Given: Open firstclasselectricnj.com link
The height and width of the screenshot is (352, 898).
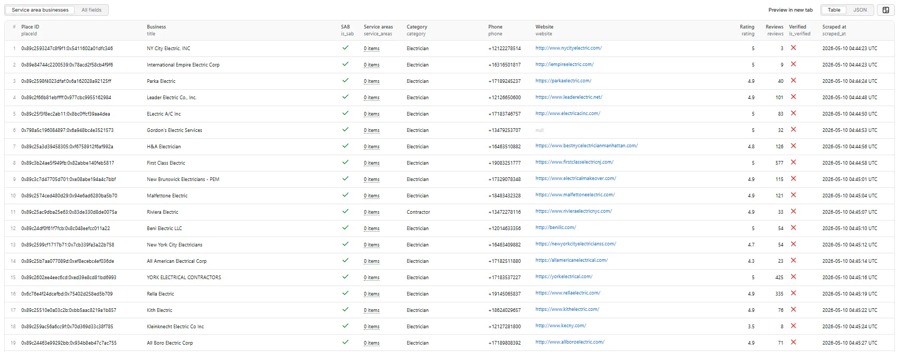Looking at the screenshot, I should click(574, 162).
